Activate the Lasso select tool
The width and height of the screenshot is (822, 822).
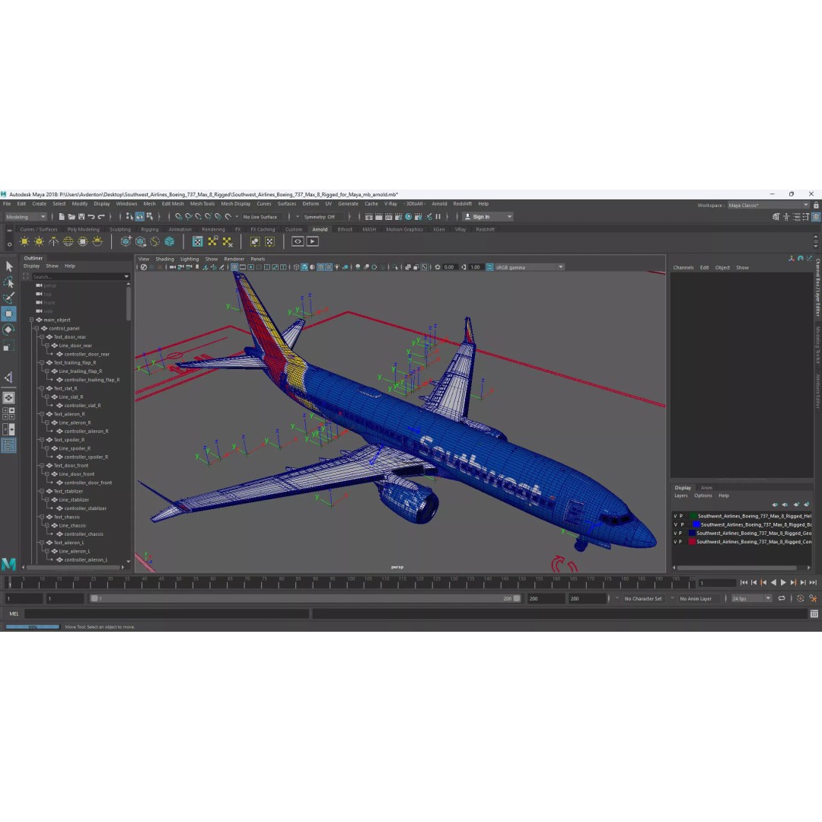9,282
